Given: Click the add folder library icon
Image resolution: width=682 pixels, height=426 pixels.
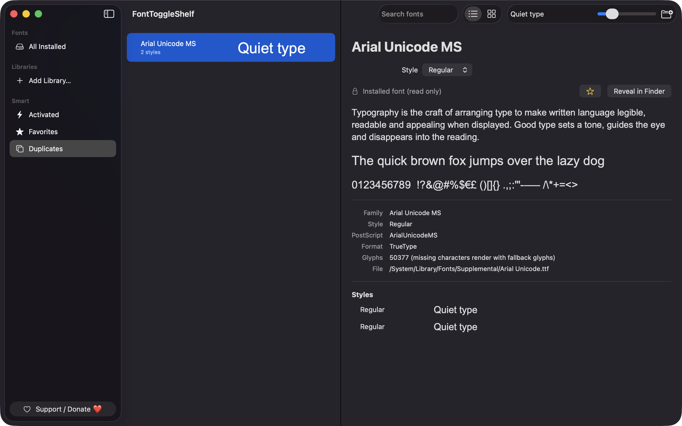Looking at the screenshot, I should (x=667, y=14).
